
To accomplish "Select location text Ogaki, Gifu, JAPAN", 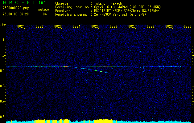I will coord(111,7).
